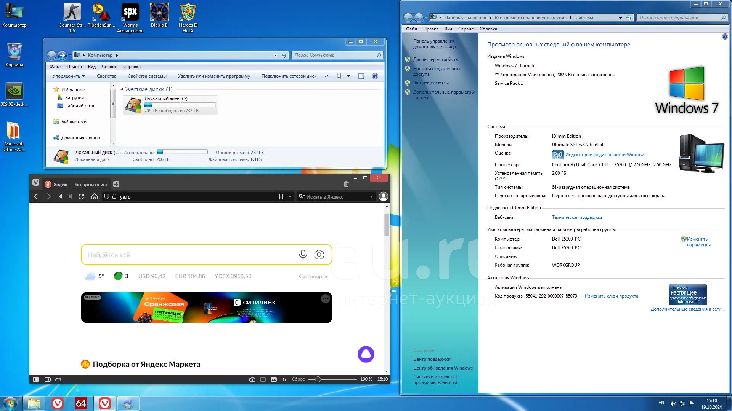The width and height of the screenshot is (732, 411).
Task: Toggle images loading in Vivaldi status bar
Action: 274,379
